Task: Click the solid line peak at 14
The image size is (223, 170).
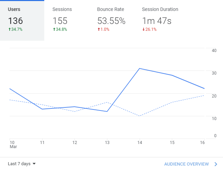Action: coord(139,68)
